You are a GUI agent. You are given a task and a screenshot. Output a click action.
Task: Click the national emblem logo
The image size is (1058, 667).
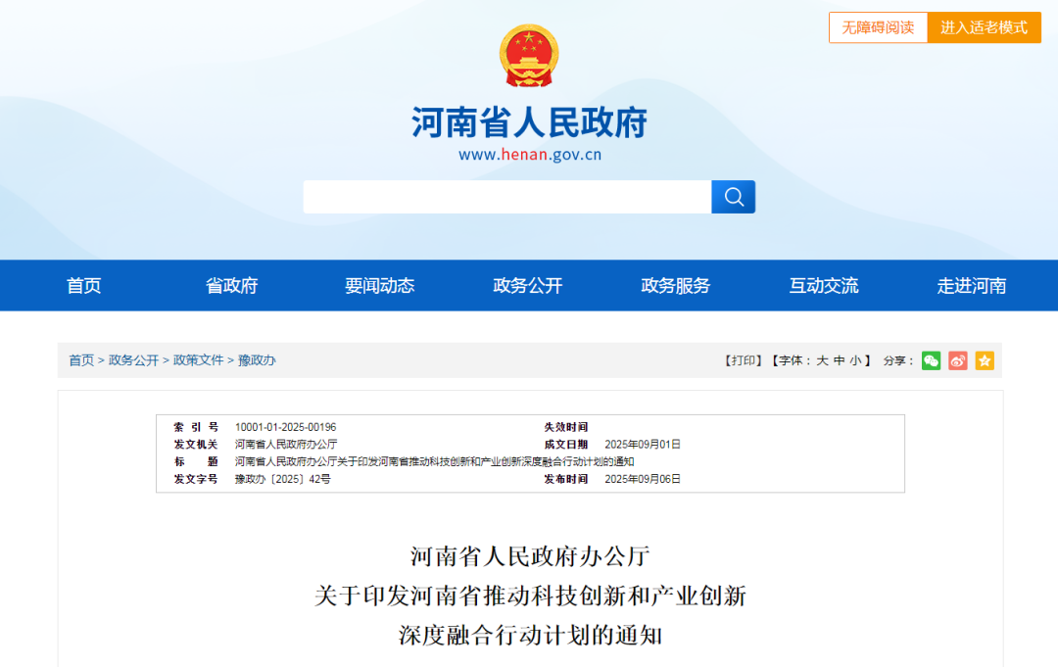[529, 57]
